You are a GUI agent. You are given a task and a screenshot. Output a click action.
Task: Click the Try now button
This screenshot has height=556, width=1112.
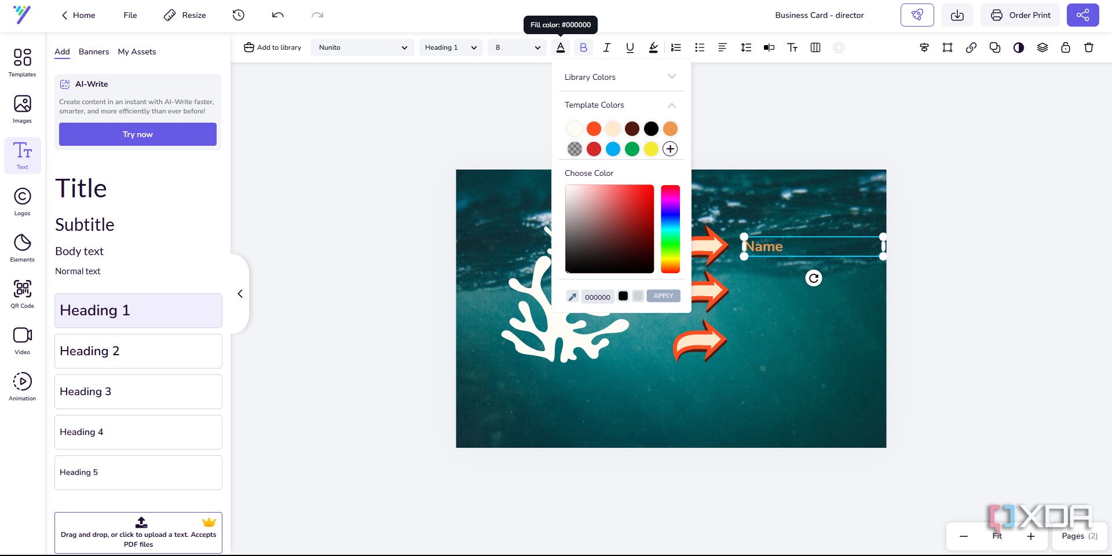pyautogui.click(x=138, y=134)
